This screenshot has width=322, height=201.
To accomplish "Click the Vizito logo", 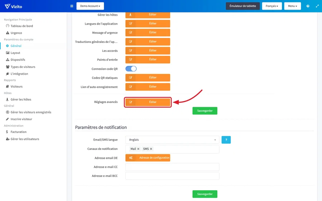I will pyautogui.click(x=13, y=6).
